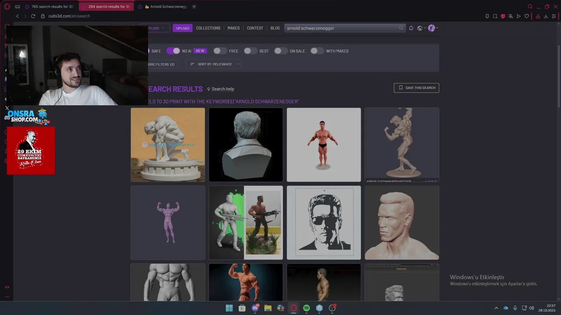Click the cults3d.com address bar URL
561x315 pixels.
click(69, 16)
